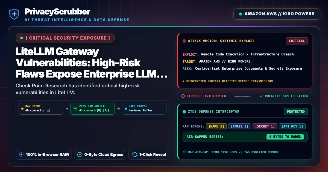Click the green dot in Amazon AWS badge
Screen dimensions: 328x172
click(241, 14)
